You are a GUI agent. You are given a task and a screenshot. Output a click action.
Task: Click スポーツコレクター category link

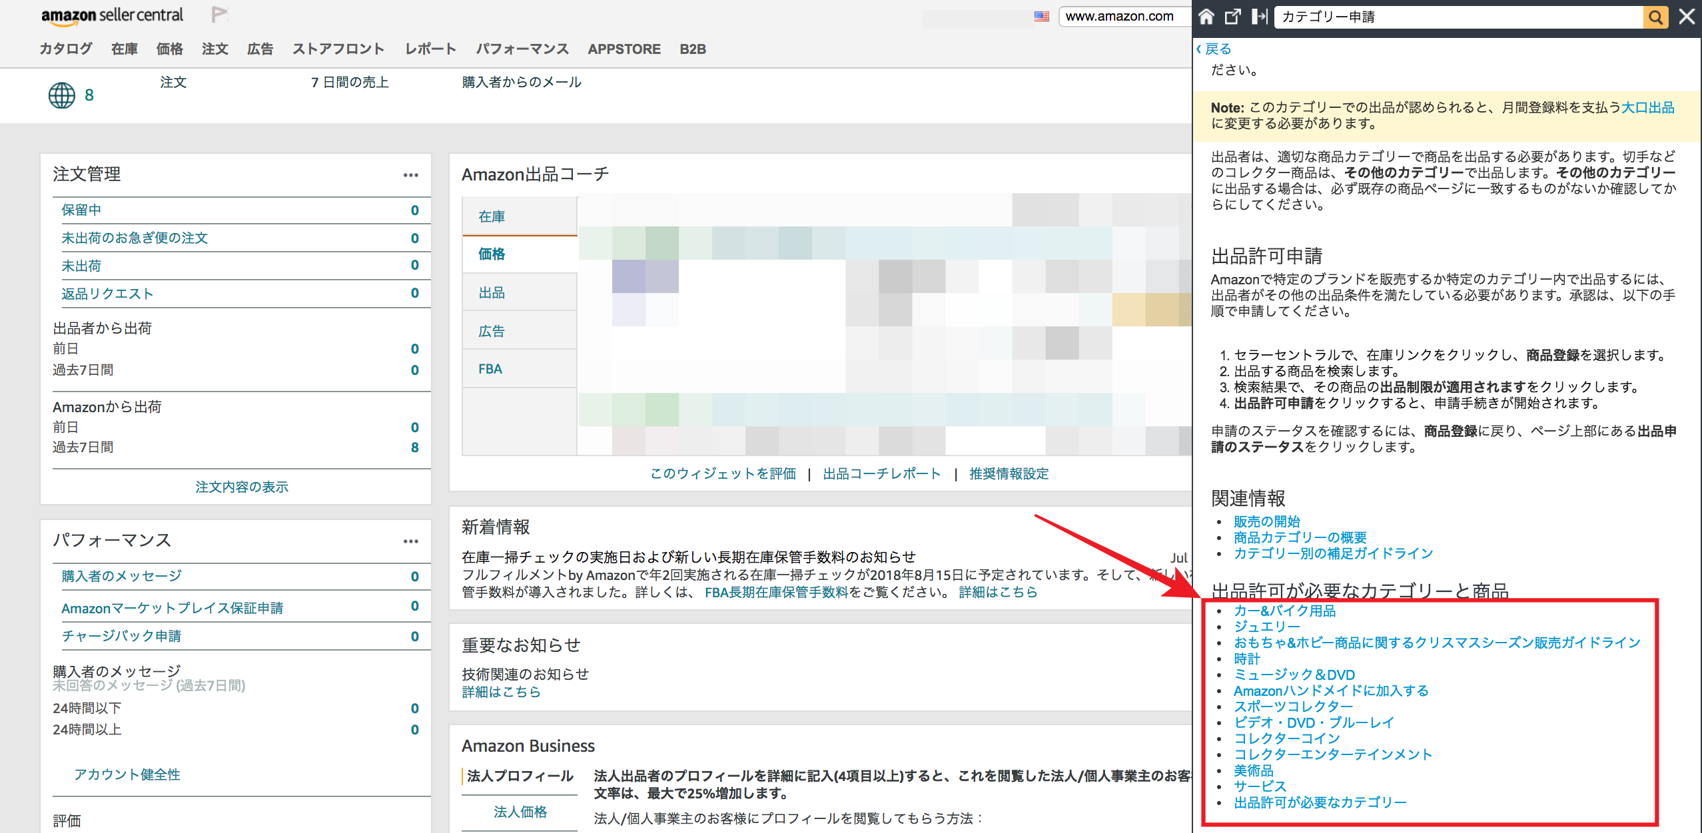click(1294, 706)
